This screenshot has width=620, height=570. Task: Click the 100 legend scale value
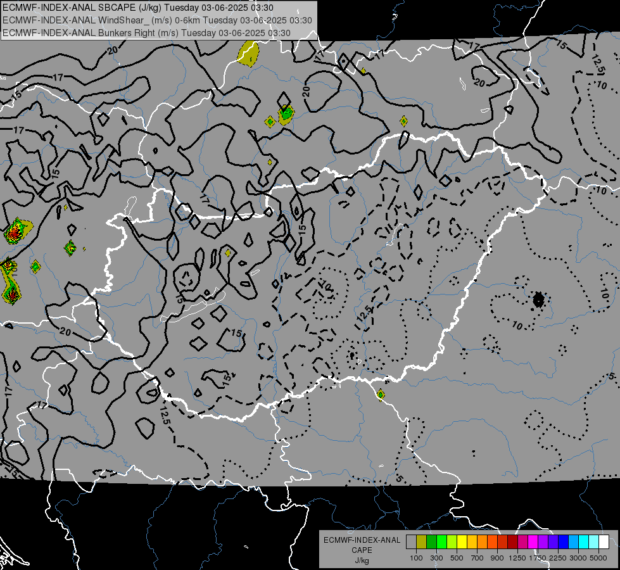[416, 558]
